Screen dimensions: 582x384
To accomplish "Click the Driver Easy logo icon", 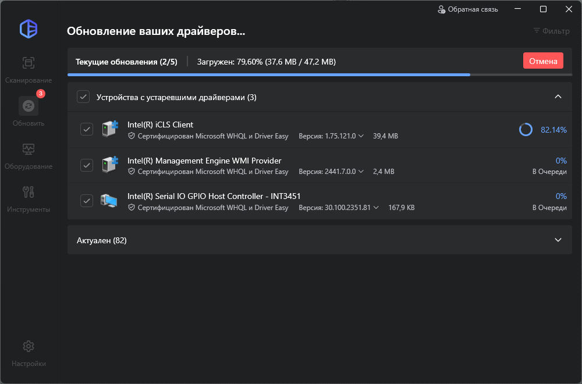I will click(x=29, y=29).
